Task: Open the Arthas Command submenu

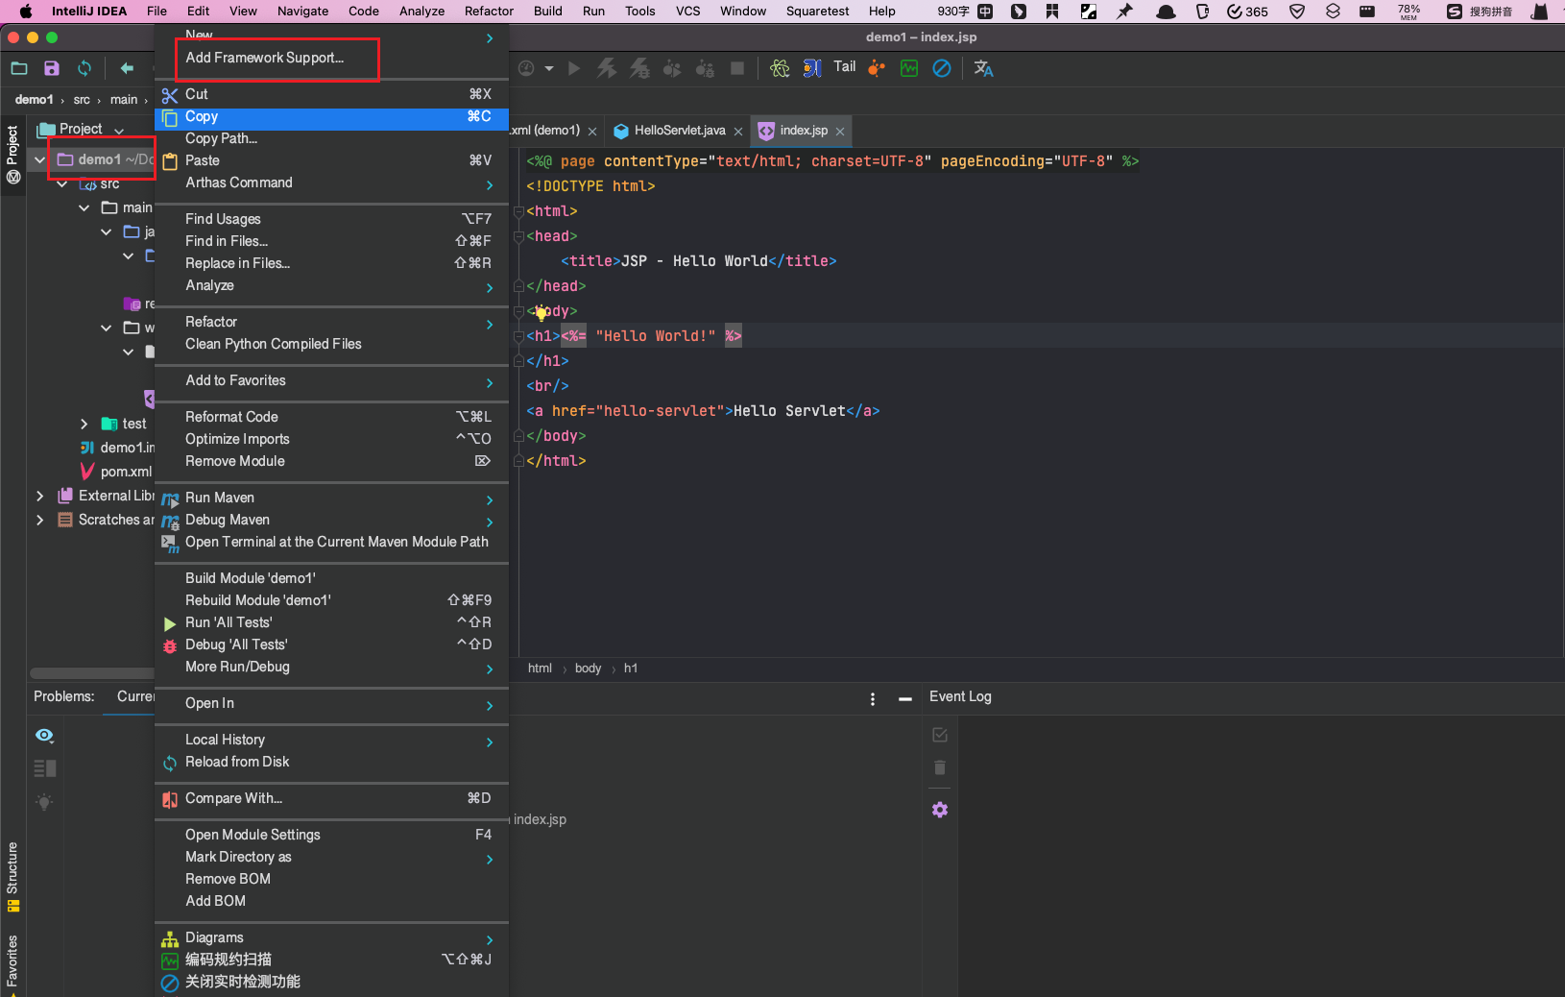Action: (x=331, y=182)
